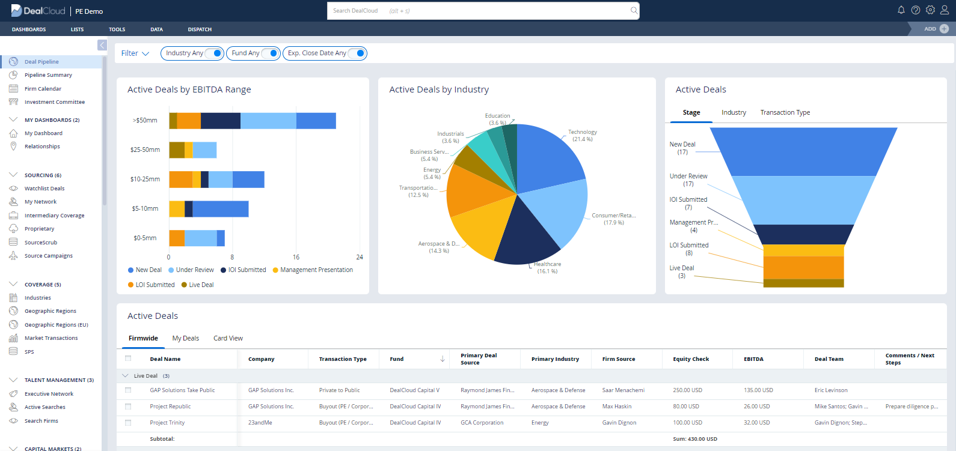This screenshot has height=451, width=956.
Task: Click the IOI Submitted legend swatch
Action: pyautogui.click(x=223, y=270)
